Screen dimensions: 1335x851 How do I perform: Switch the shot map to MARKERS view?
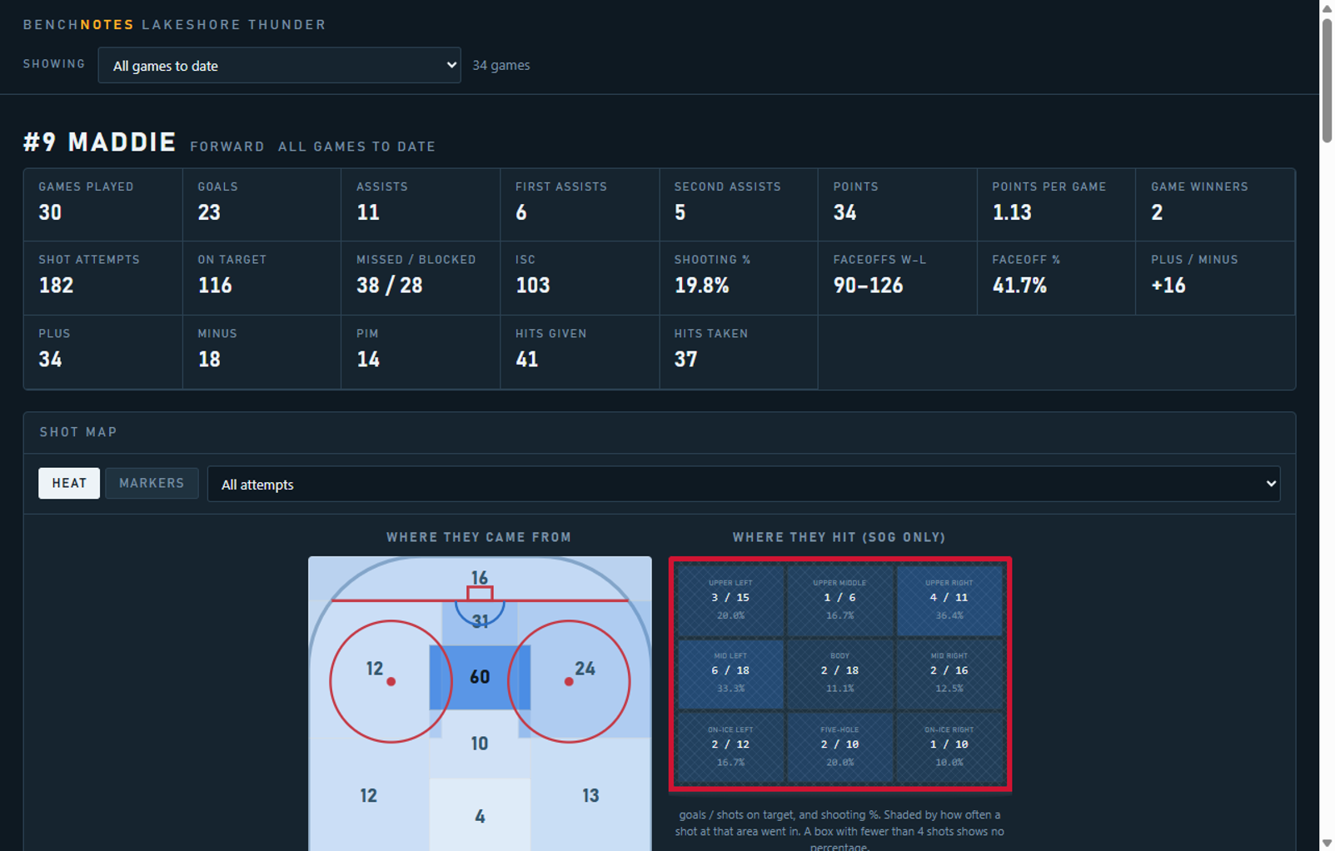click(152, 483)
